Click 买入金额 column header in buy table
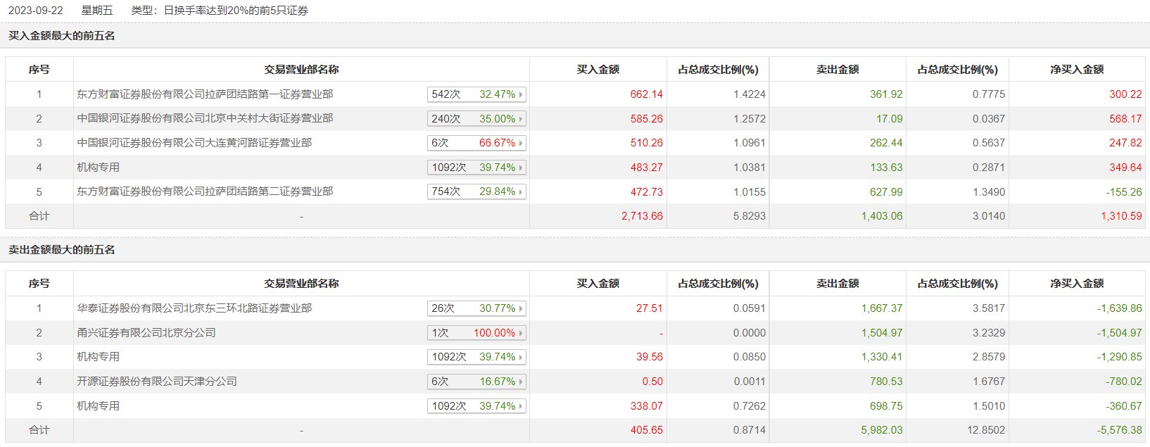 [x=598, y=70]
